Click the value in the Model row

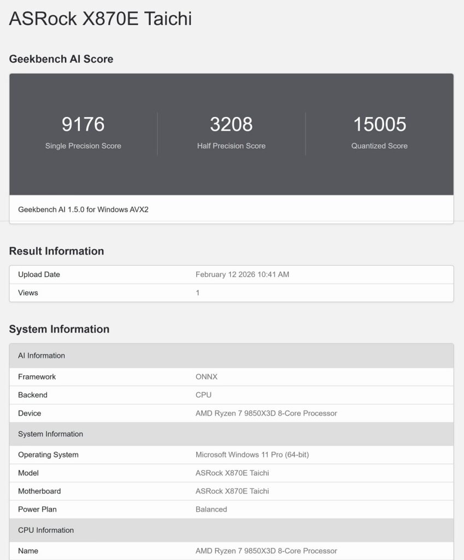pos(232,473)
